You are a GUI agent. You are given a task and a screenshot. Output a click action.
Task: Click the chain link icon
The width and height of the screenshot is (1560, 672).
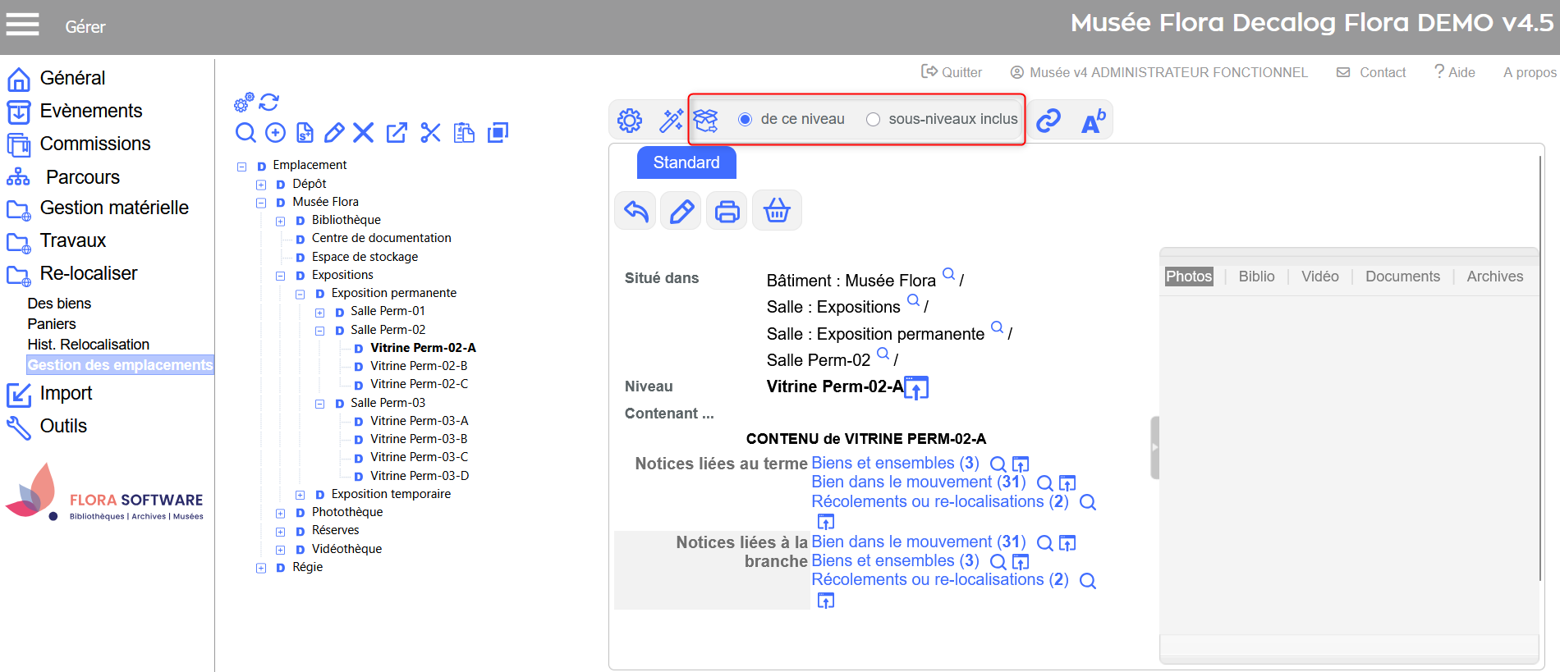pyautogui.click(x=1048, y=121)
